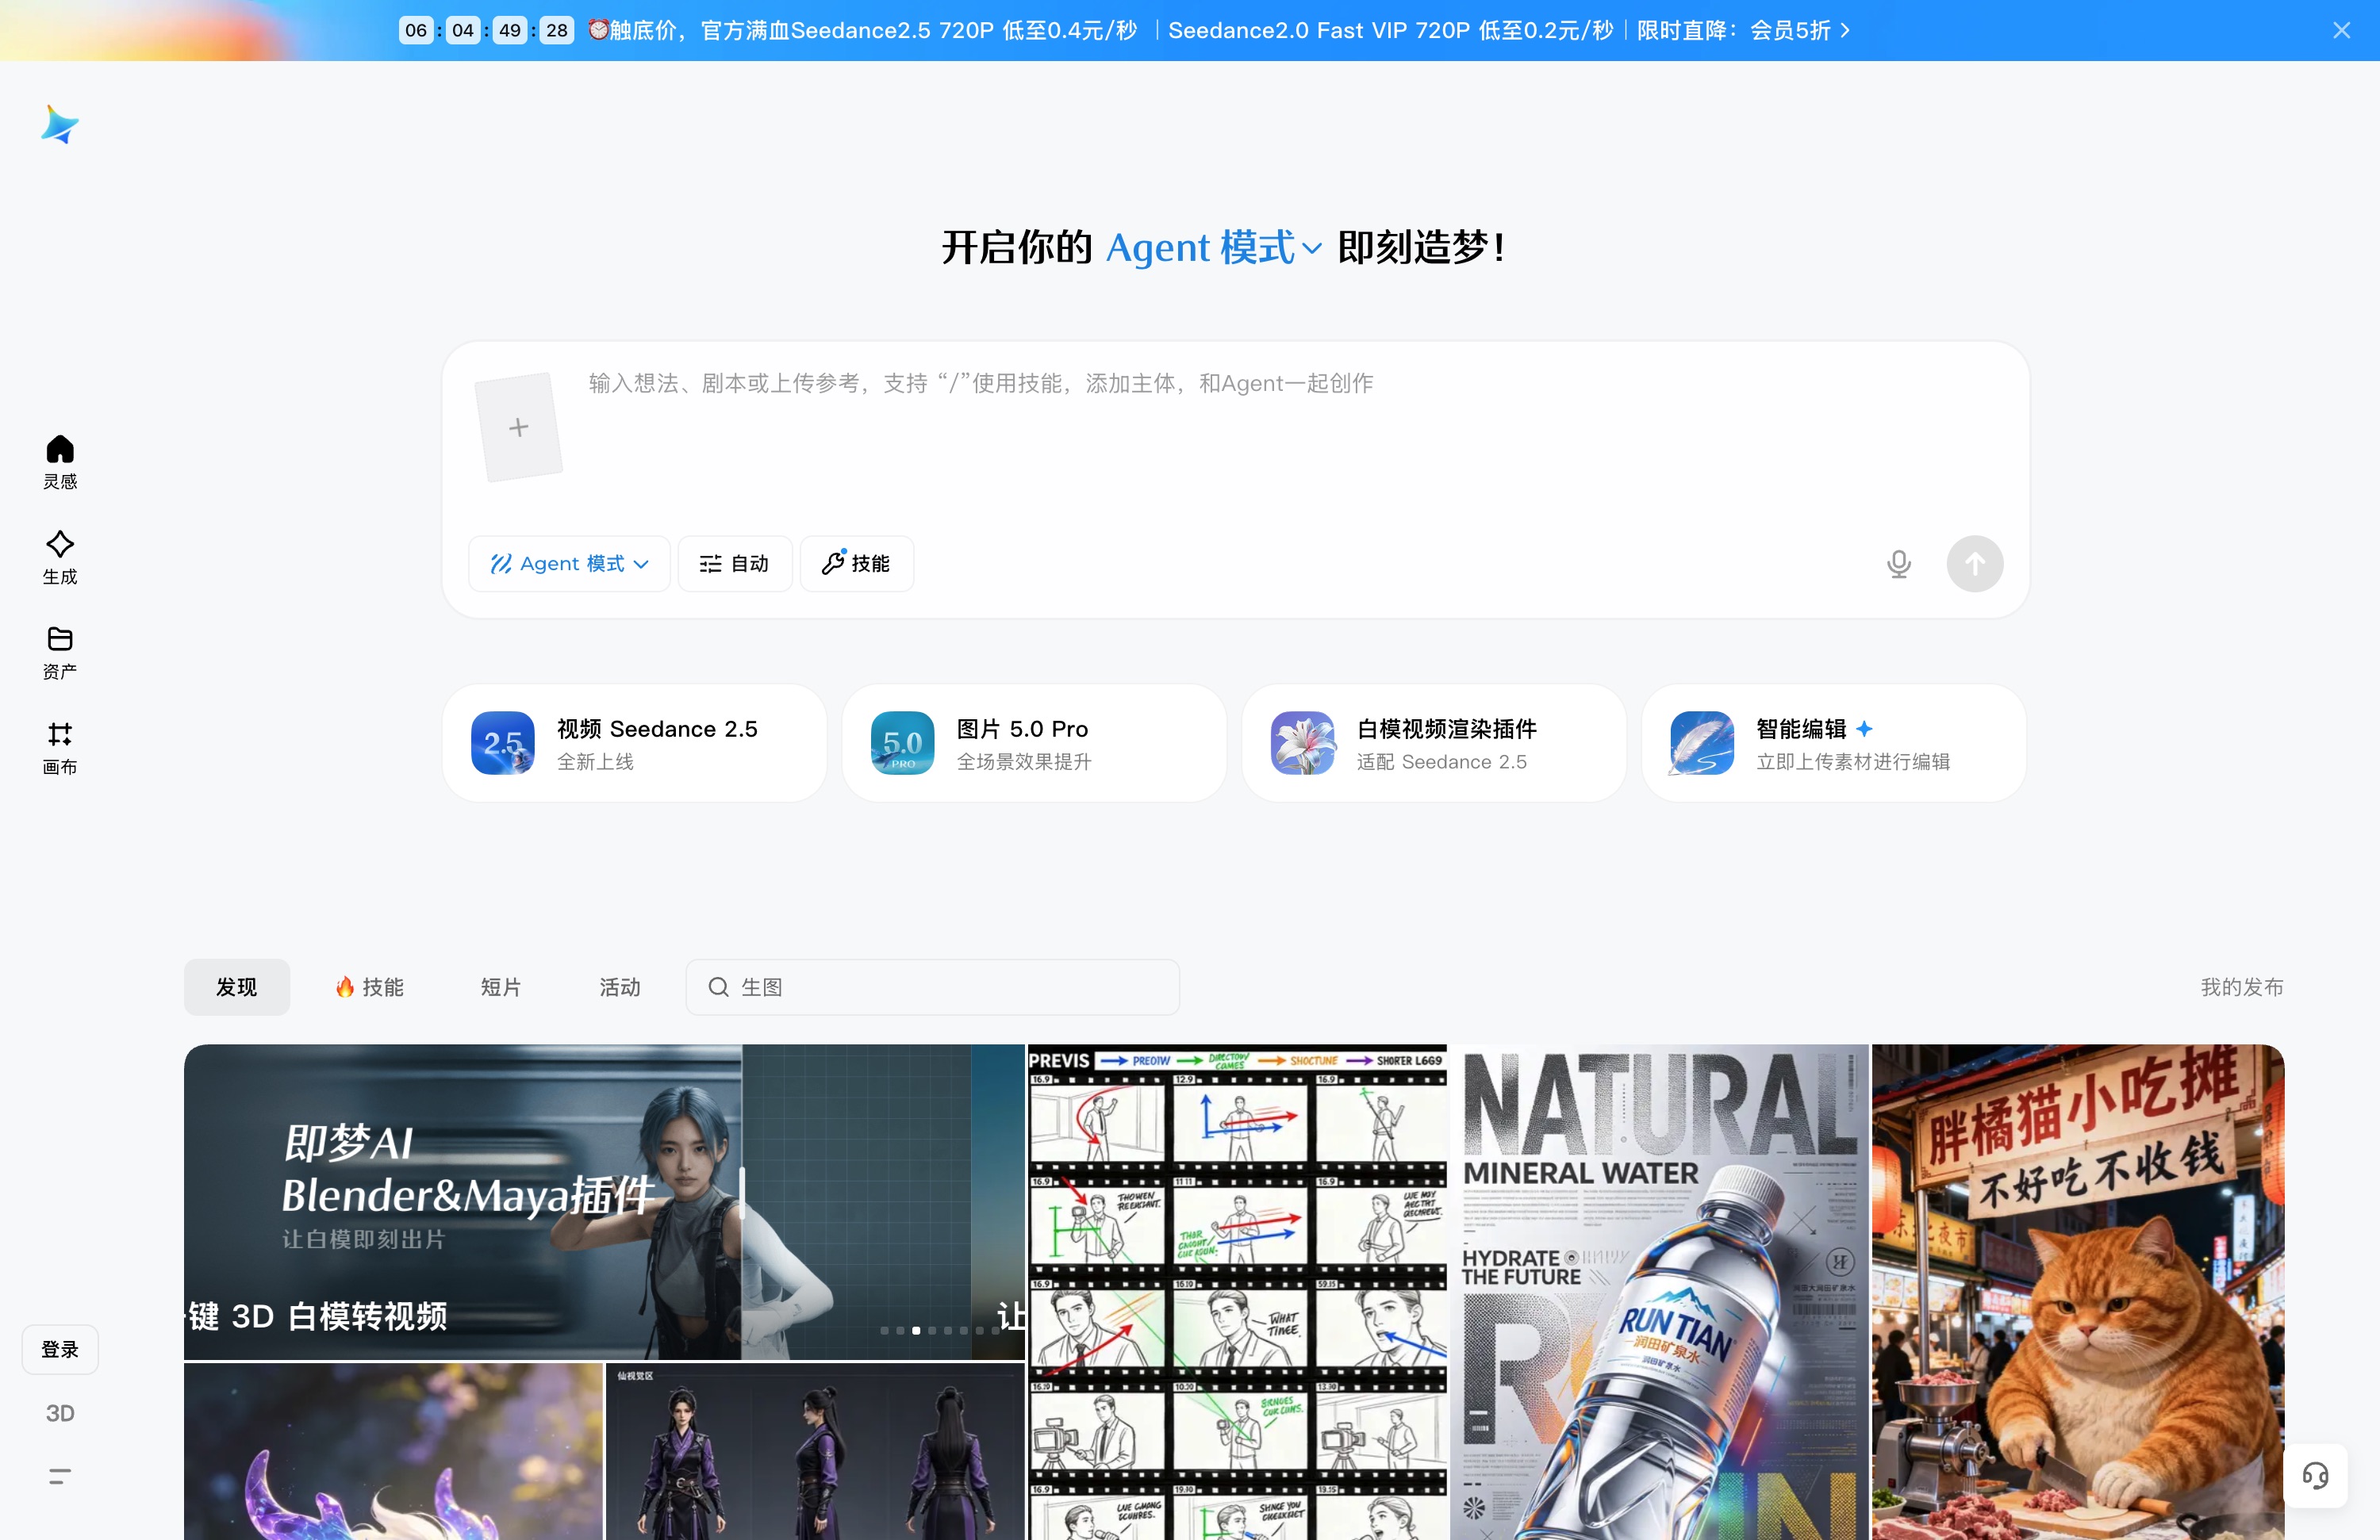Click the 全新上线 subtitle text
Image resolution: width=2380 pixels, height=1540 pixels.
(595, 761)
